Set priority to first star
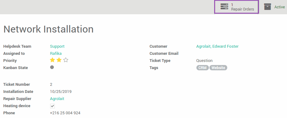 coord(52,60)
